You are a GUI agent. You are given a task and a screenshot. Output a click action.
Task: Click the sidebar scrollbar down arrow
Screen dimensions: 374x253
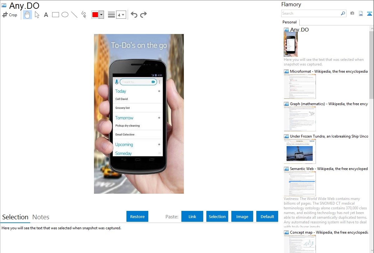click(x=372, y=250)
